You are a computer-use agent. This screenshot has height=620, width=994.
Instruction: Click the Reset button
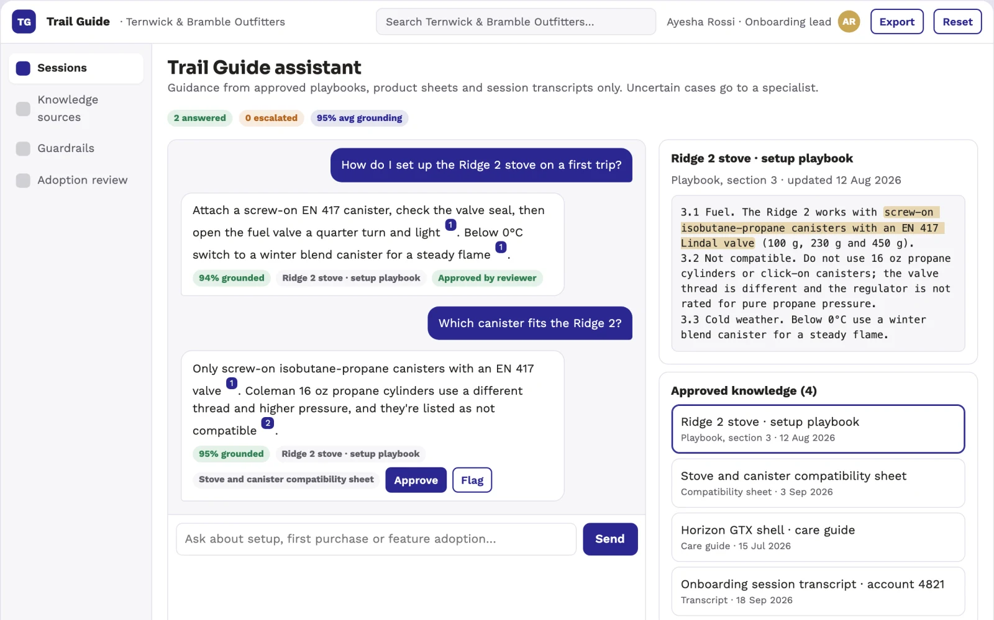957,22
